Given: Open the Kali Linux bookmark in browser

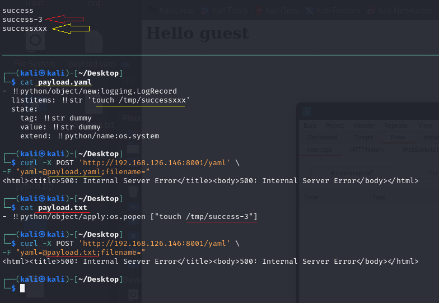Looking at the screenshot, I should tap(172, 11).
